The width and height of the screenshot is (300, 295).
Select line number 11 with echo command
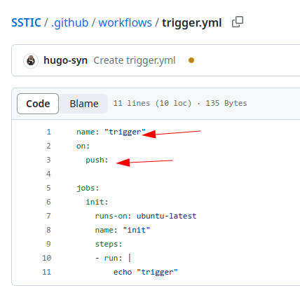(46, 272)
